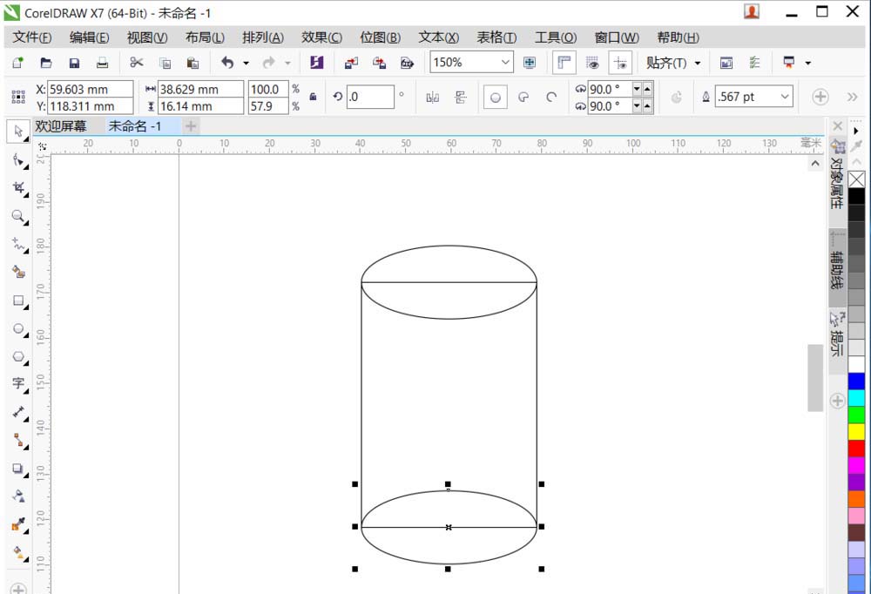Activate the Crop tool
Image resolution: width=871 pixels, height=594 pixels.
tap(18, 188)
